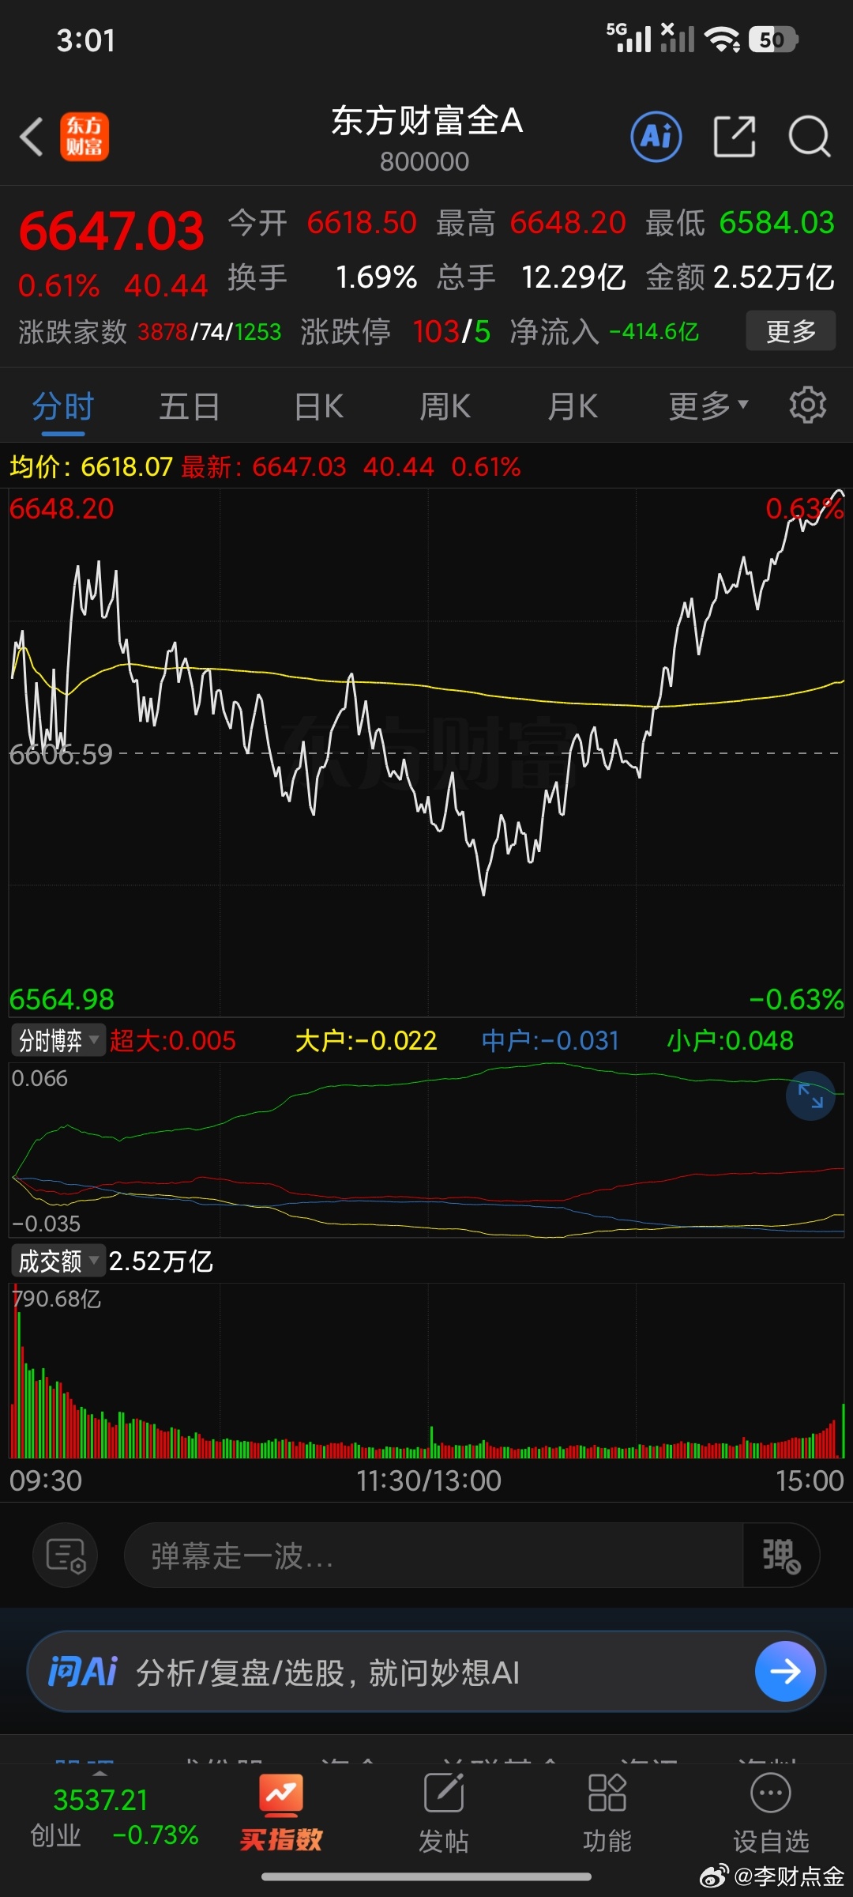853x1897 pixels.
Task: Tap 金额 value 2.52万亿
Action: (774, 277)
